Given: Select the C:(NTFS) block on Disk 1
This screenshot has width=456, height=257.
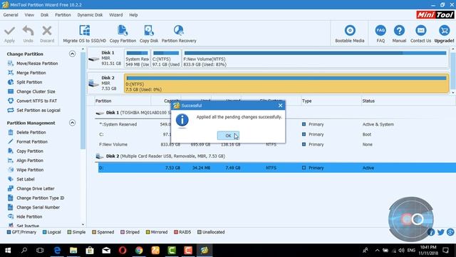Looking at the screenshot, I should (x=166, y=59).
